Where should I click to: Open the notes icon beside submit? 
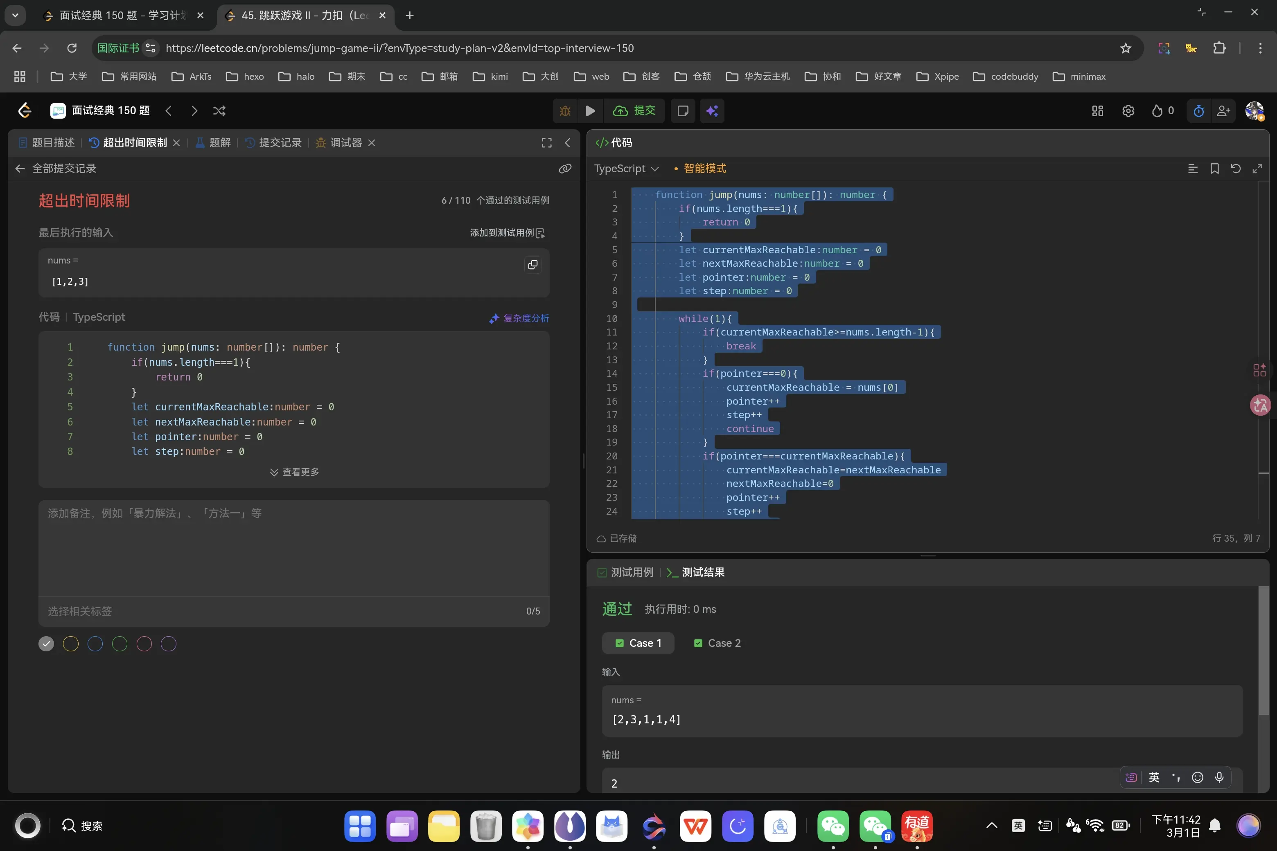click(x=683, y=111)
